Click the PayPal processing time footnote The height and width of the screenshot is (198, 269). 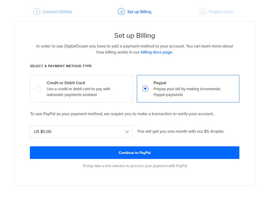coord(134,166)
